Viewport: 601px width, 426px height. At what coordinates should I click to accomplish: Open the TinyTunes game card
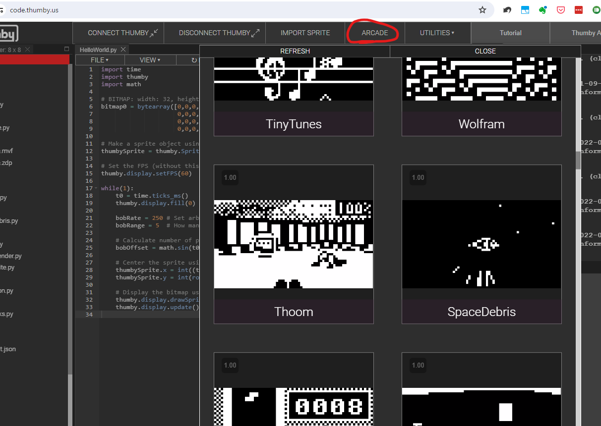click(x=294, y=97)
